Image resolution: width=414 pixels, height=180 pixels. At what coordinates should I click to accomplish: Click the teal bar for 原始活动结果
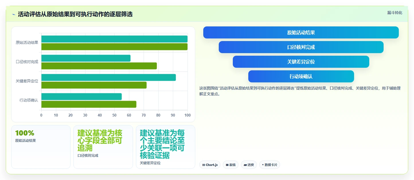tap(114, 39)
